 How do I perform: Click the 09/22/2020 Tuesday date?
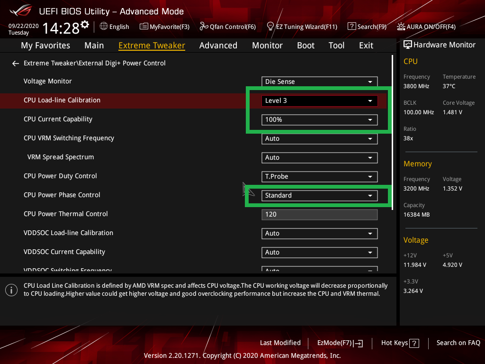tap(23, 29)
